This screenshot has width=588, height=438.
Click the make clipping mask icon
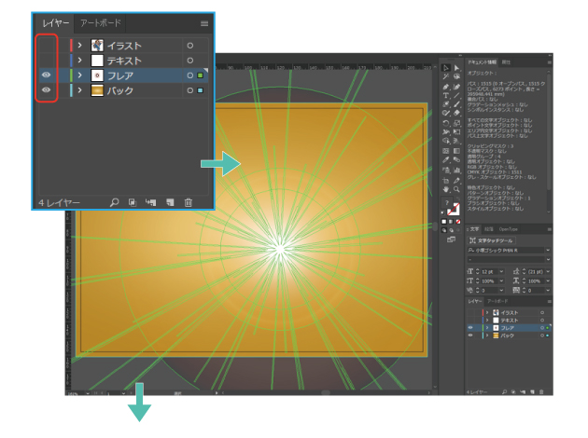click(133, 202)
